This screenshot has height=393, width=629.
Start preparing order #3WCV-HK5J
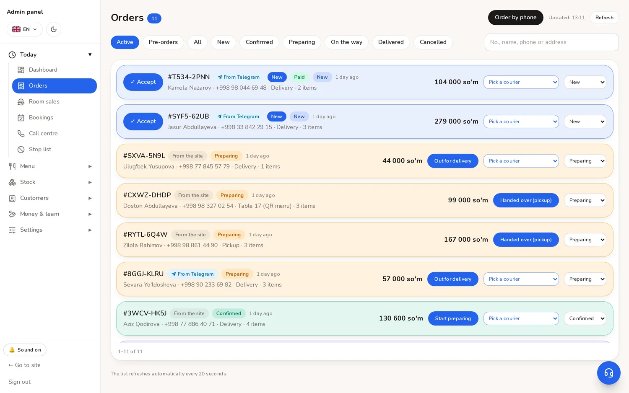pyautogui.click(x=453, y=318)
